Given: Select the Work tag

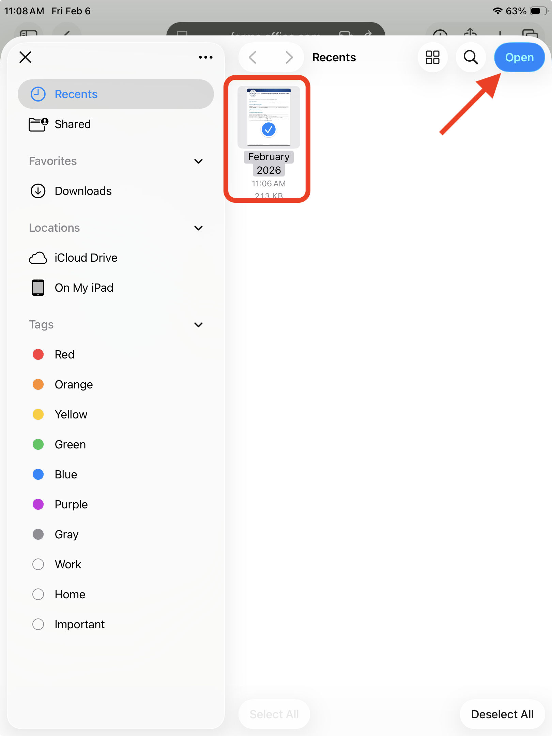Looking at the screenshot, I should click(116, 564).
